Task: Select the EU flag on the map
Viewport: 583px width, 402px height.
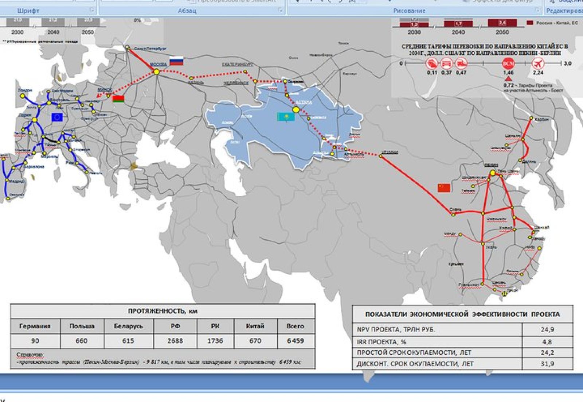Action: pos(57,117)
